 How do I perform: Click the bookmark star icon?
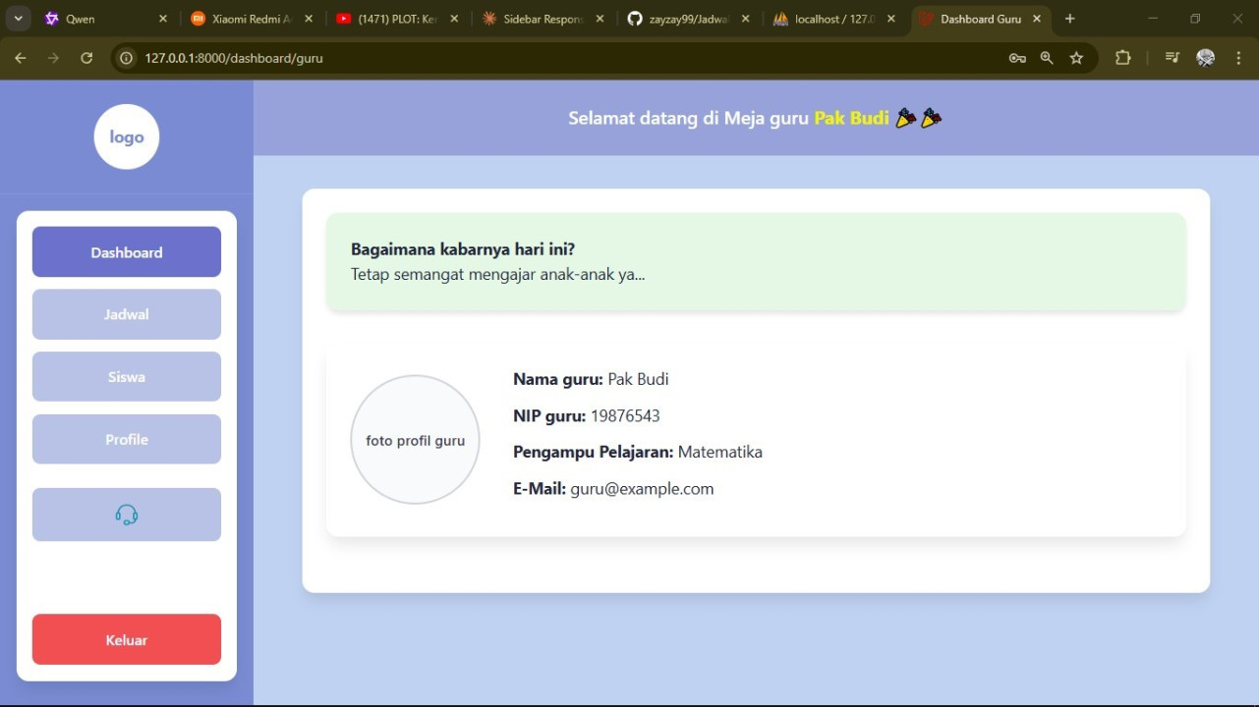(1076, 58)
